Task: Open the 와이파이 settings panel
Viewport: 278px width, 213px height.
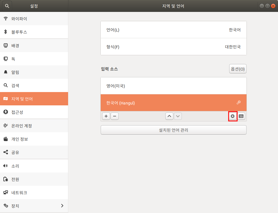Action: coord(34,19)
